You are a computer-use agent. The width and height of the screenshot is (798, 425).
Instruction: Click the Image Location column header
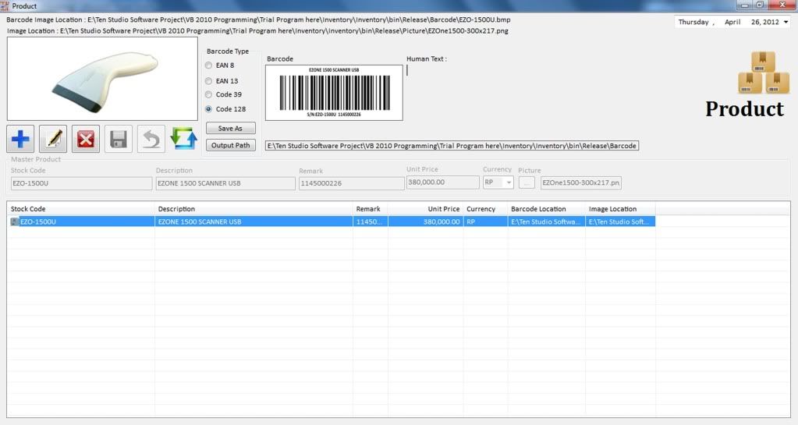[x=620, y=209]
